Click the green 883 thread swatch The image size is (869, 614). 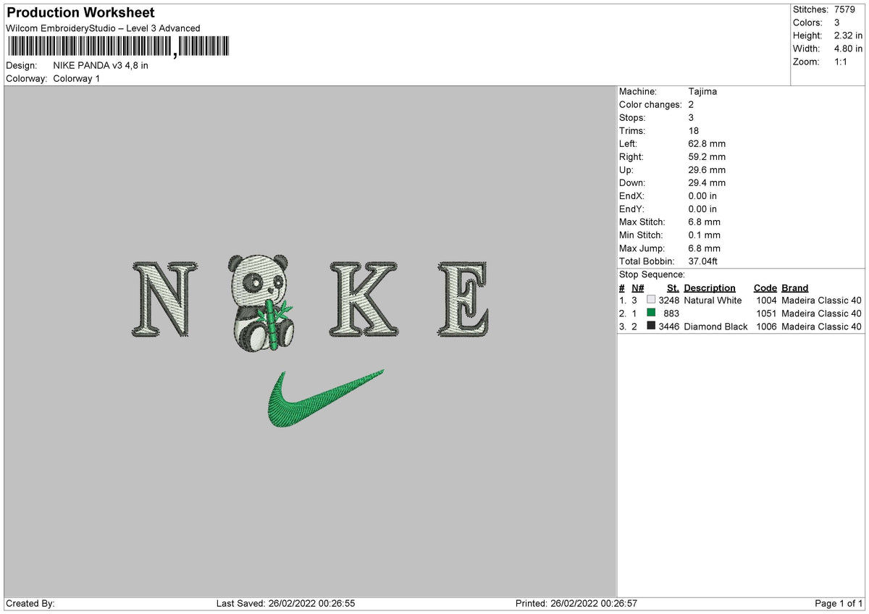tap(650, 314)
